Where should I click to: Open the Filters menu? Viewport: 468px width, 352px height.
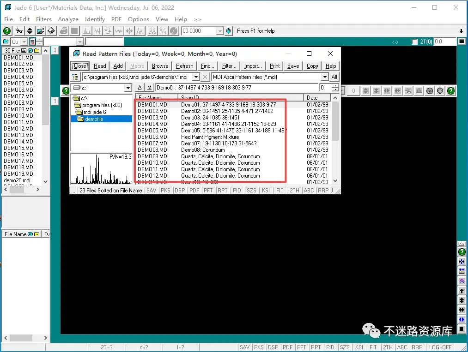[44, 19]
